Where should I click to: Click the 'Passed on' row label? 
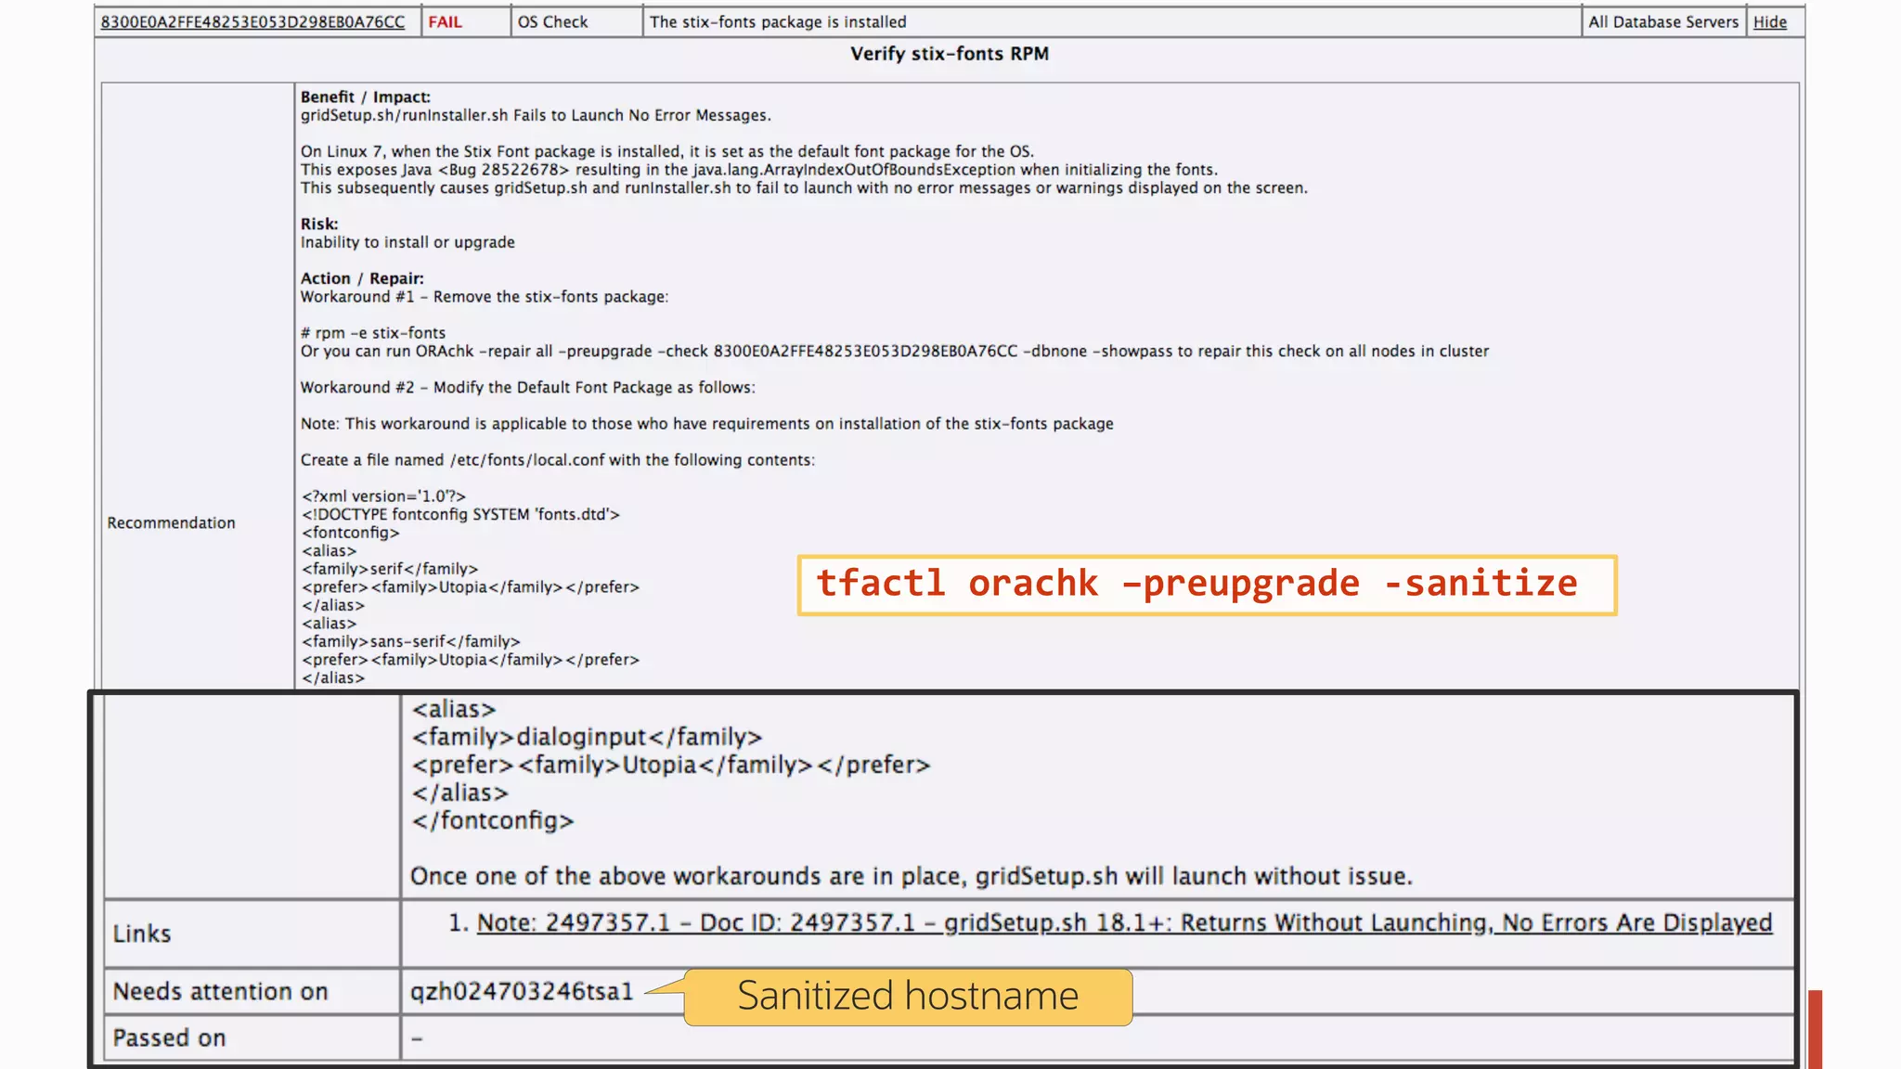(169, 1038)
